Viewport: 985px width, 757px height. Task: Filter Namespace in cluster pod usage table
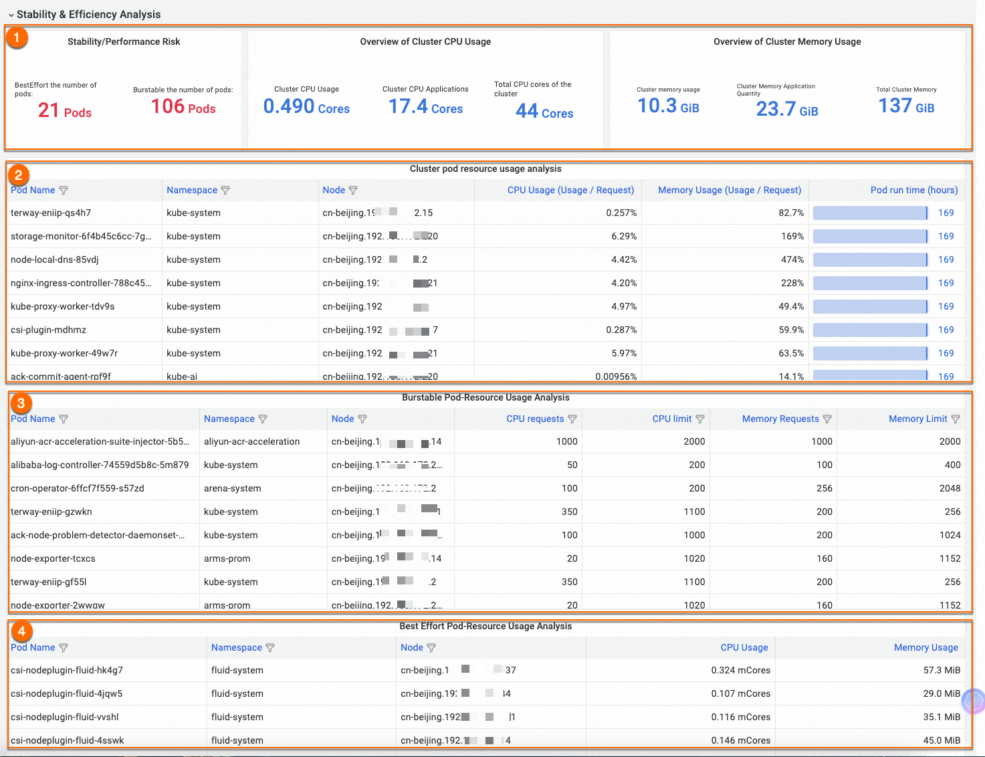[x=225, y=191]
